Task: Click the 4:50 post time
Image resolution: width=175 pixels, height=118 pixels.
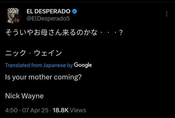Action: click(11, 110)
